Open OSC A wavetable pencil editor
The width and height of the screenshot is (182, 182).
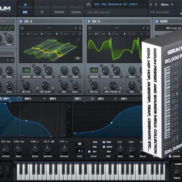pyautogui.click(x=78, y=40)
